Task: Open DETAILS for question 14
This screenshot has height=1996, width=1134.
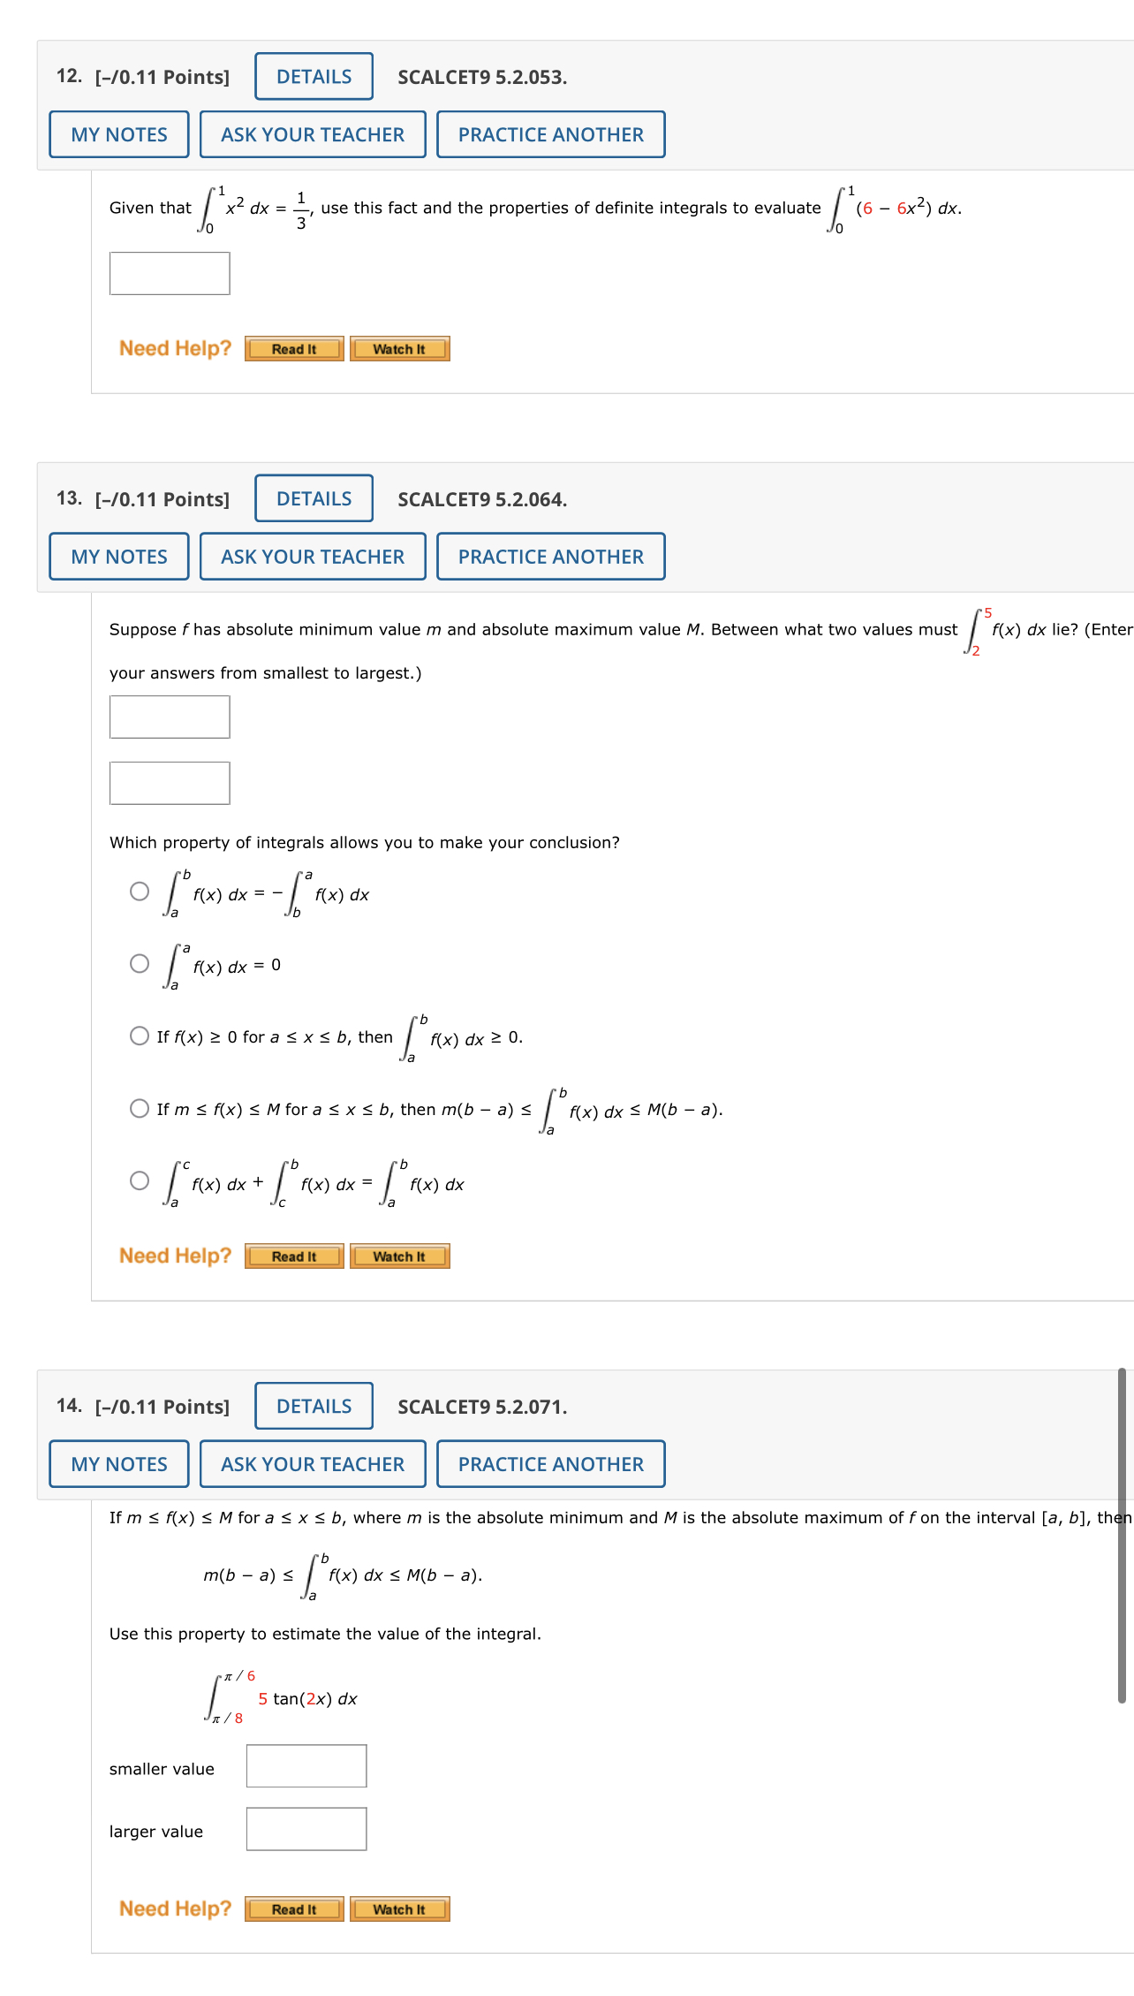Action: pyautogui.click(x=313, y=1406)
